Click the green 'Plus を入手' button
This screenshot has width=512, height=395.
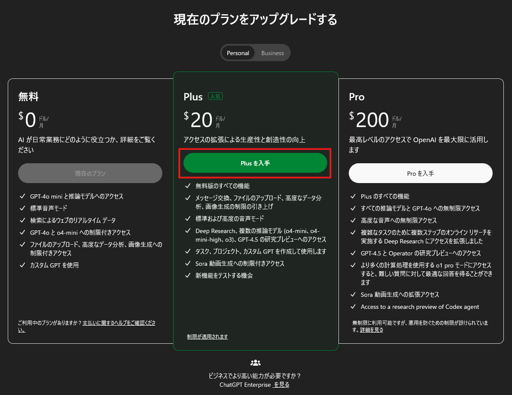[255, 163]
